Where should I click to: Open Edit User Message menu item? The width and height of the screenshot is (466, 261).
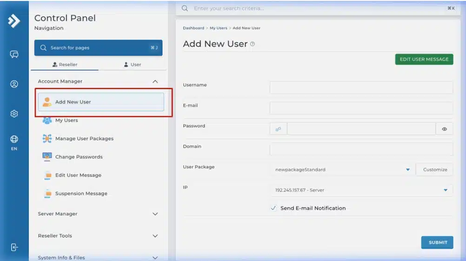[101, 175]
